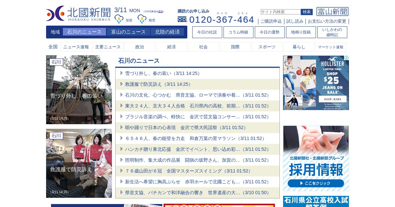Click the ad info icon on Hollister banner
The width and height of the screenshot is (395, 207).
(x=347, y=58)
